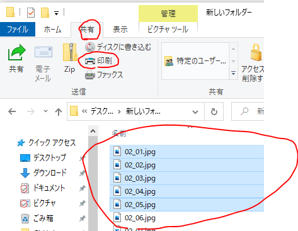Select file 02_01.jpg

click(186, 152)
